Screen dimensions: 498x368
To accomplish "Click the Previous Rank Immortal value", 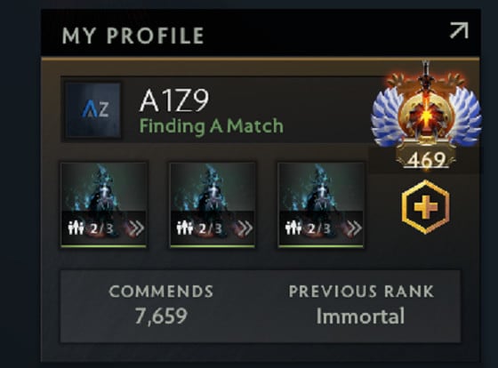I will [x=360, y=316].
